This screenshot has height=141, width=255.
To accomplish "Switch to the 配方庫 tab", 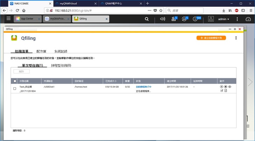I will point(42,51).
